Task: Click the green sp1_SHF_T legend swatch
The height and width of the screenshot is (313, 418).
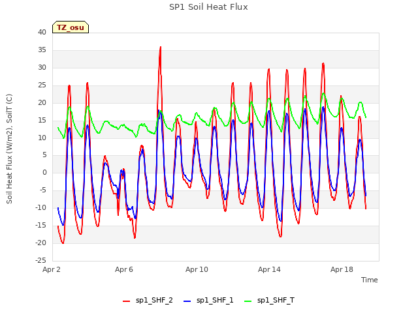Action: (248, 301)
